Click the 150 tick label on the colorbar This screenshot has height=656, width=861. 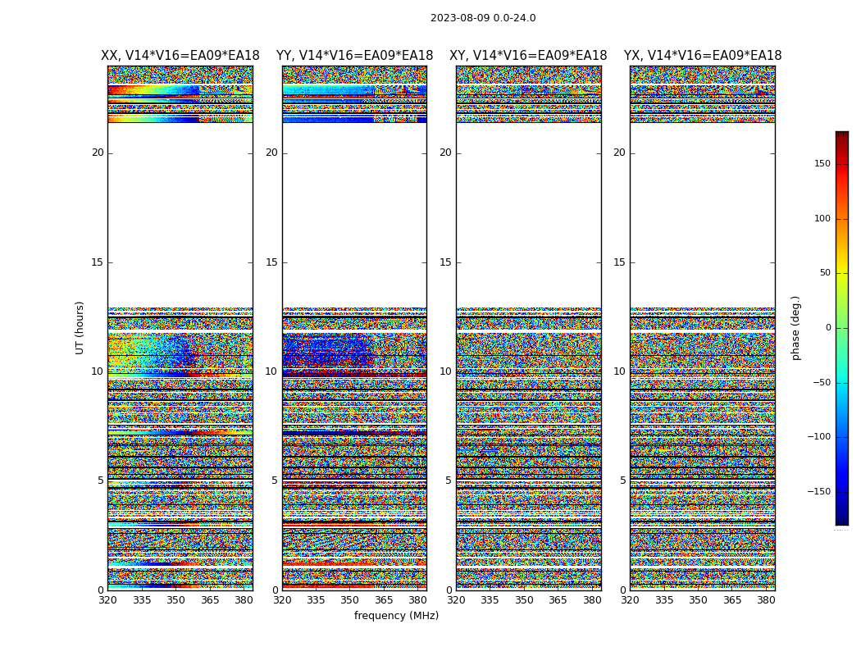822,164
